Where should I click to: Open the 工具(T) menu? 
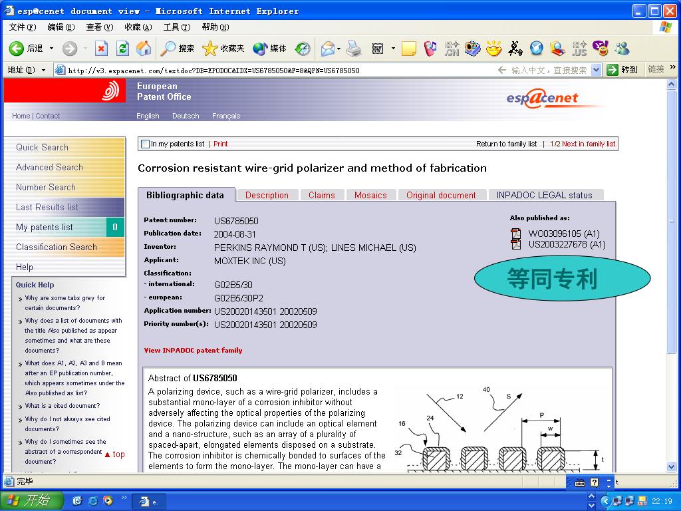(177, 27)
